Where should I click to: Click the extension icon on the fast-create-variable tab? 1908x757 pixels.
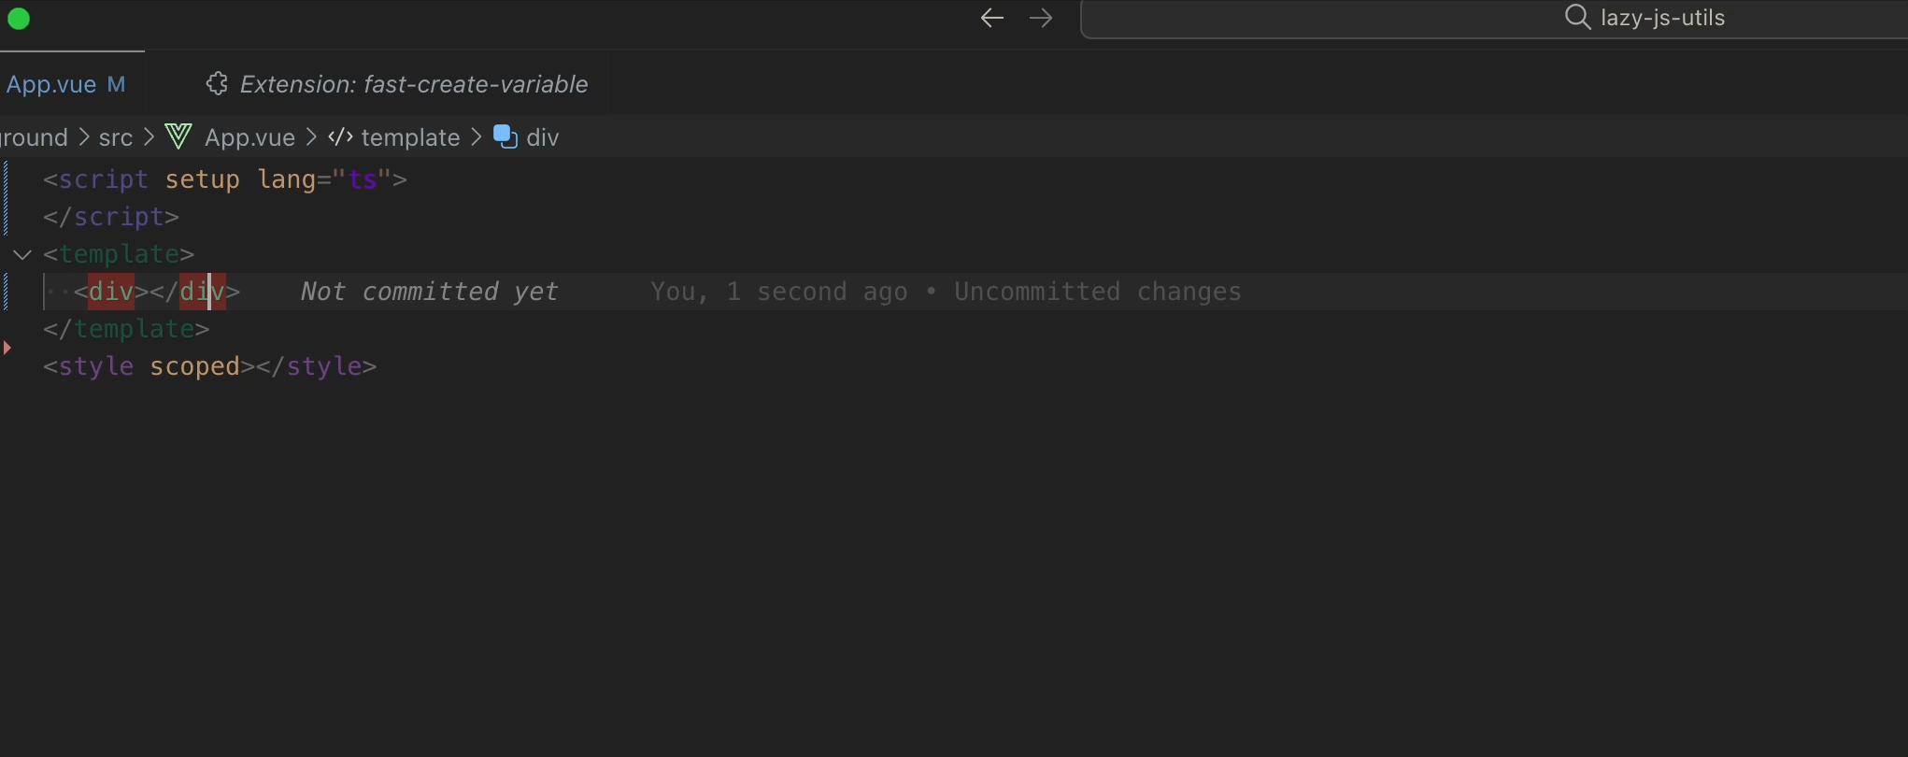217,84
